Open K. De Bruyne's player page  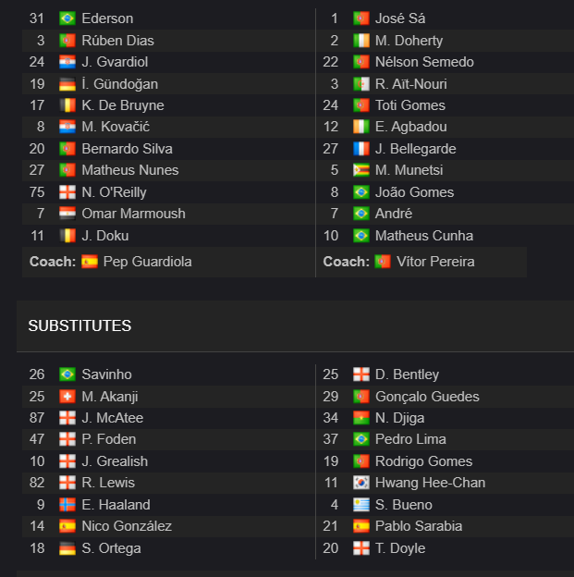(x=123, y=105)
